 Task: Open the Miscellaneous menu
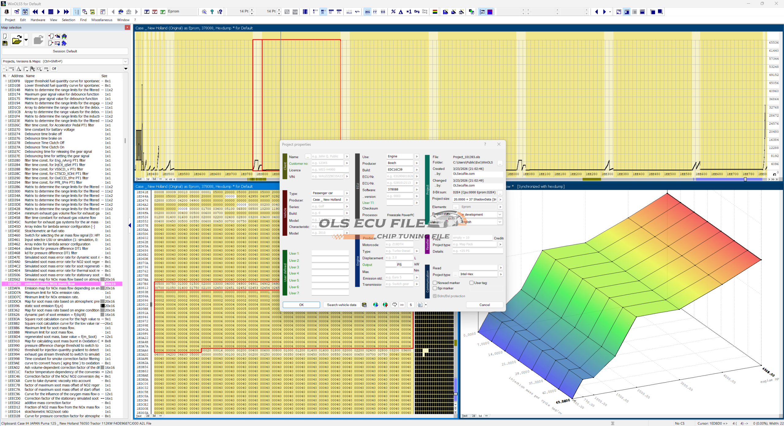point(102,20)
